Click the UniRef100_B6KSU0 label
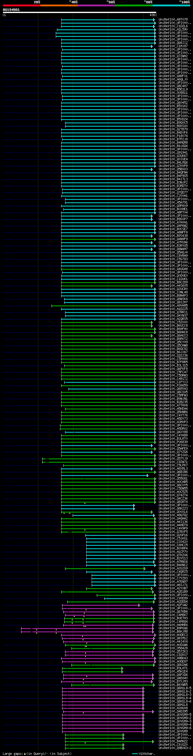The image size is (193, 756). point(173,126)
